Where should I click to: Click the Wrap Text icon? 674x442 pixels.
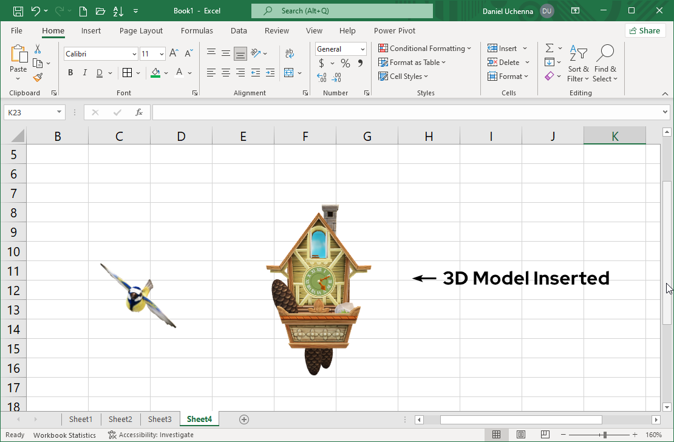[x=290, y=52]
